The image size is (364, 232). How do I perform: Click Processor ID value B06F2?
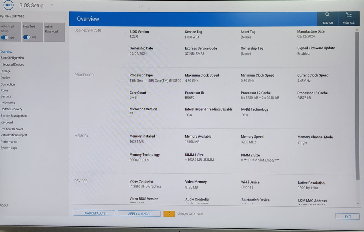tap(190, 98)
